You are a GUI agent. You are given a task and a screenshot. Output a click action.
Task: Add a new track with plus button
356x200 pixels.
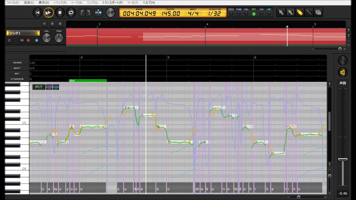pos(44,24)
